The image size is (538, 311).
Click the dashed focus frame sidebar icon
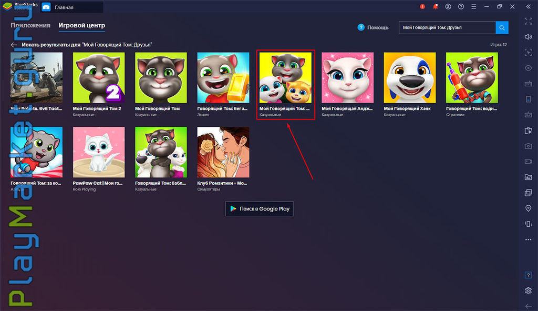point(529,52)
